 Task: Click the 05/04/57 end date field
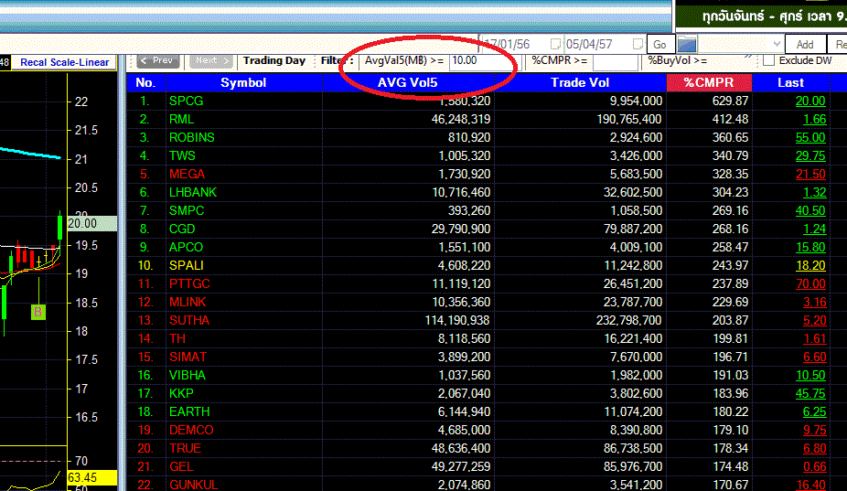[604, 44]
